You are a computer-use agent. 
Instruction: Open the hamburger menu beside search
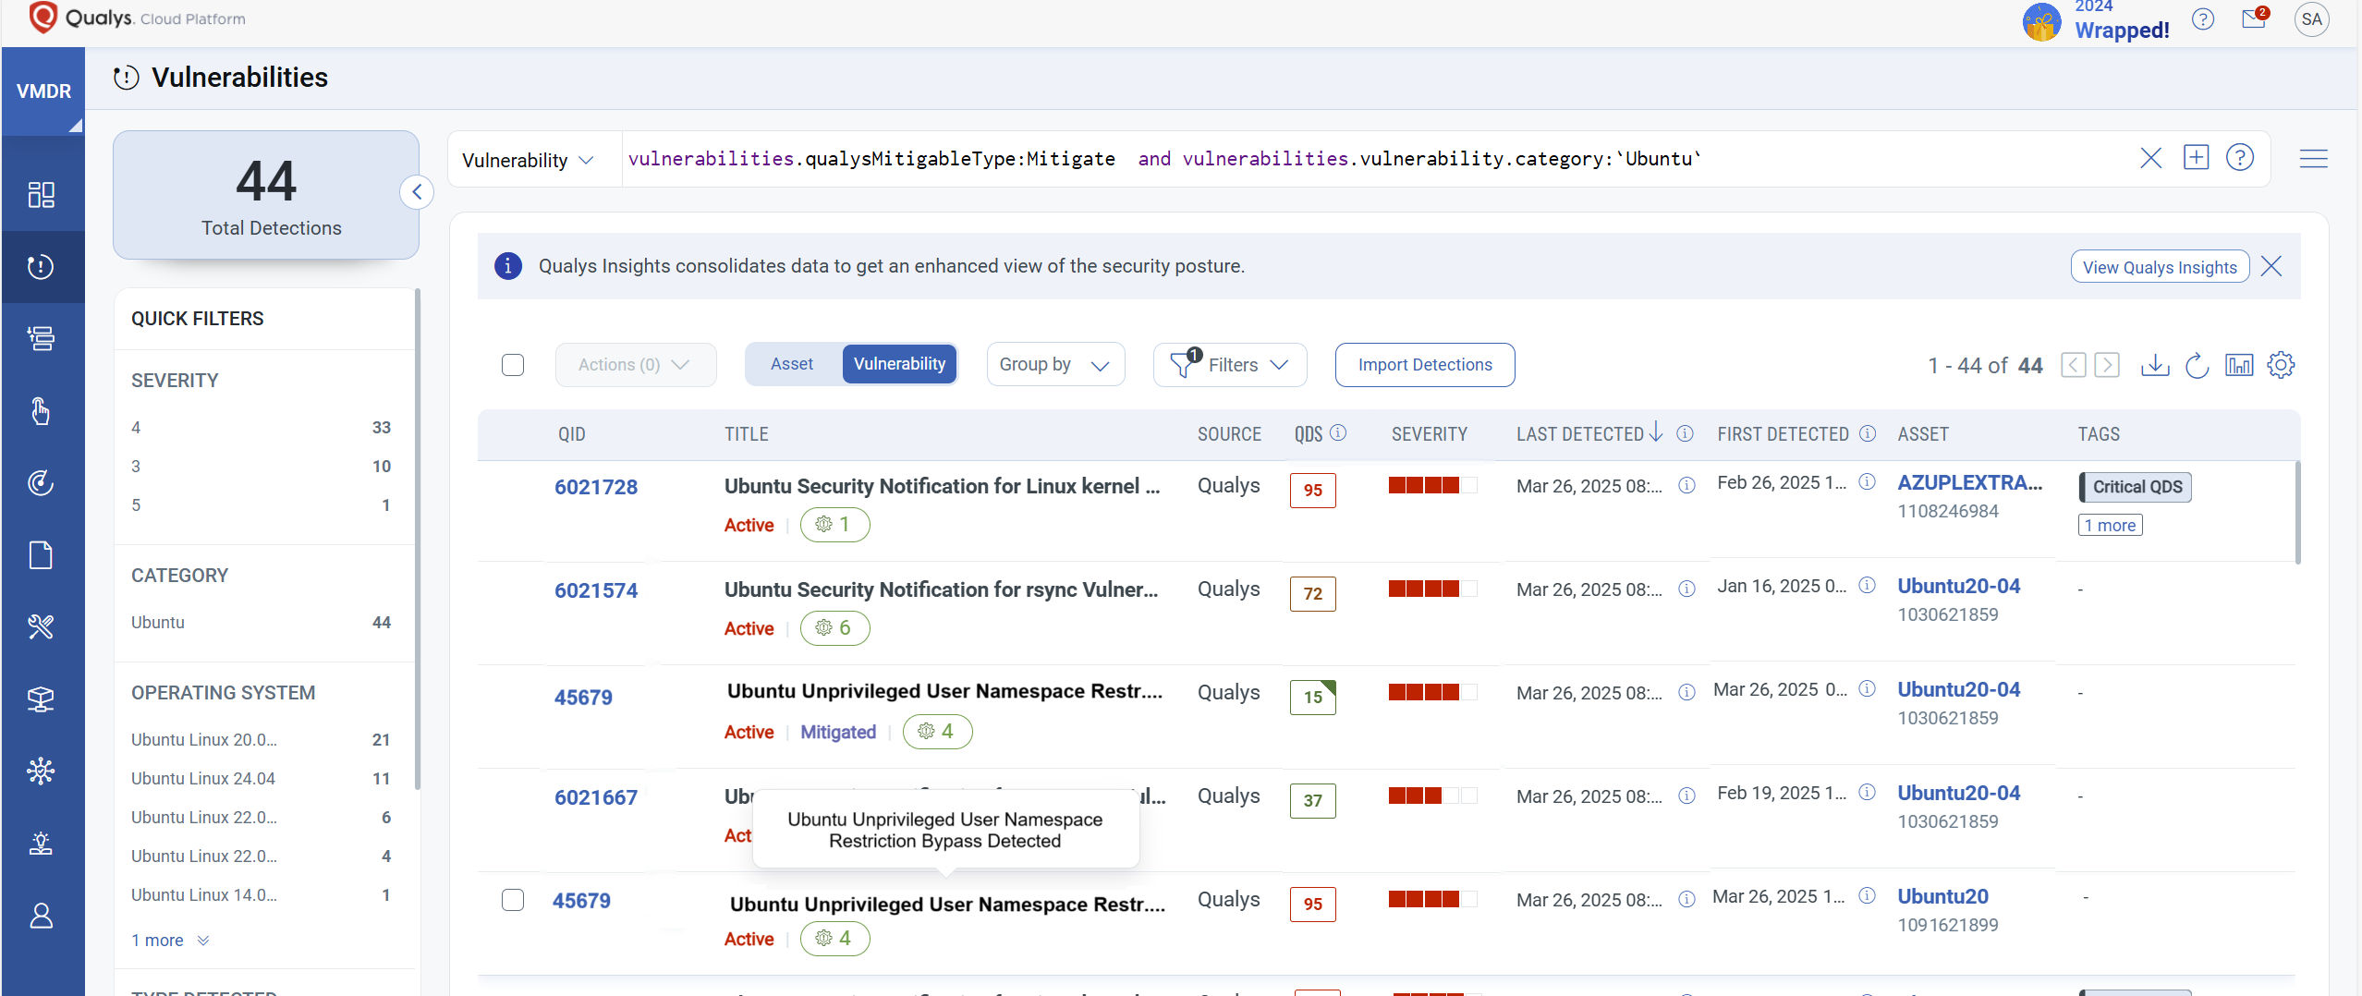2313,159
